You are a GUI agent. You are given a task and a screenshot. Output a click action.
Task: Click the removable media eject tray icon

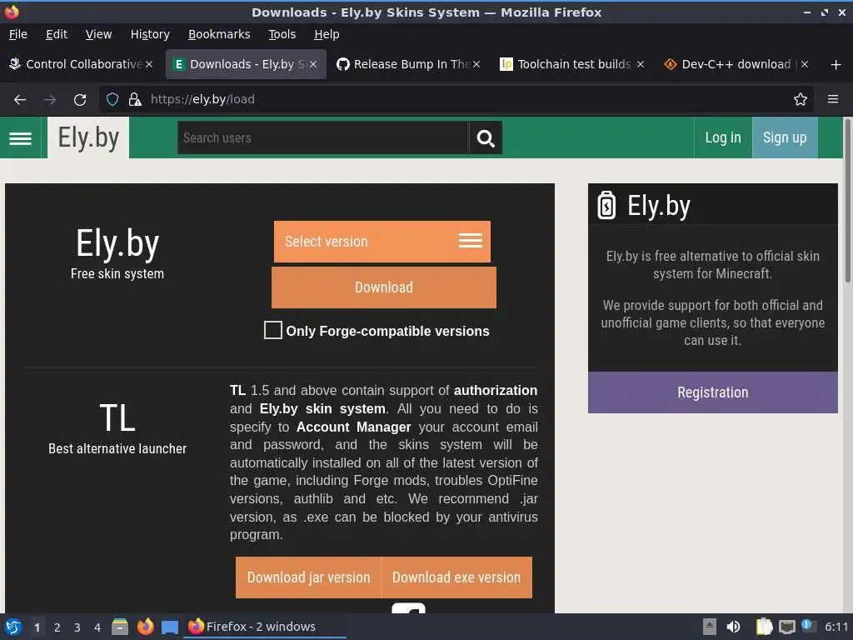click(x=710, y=627)
